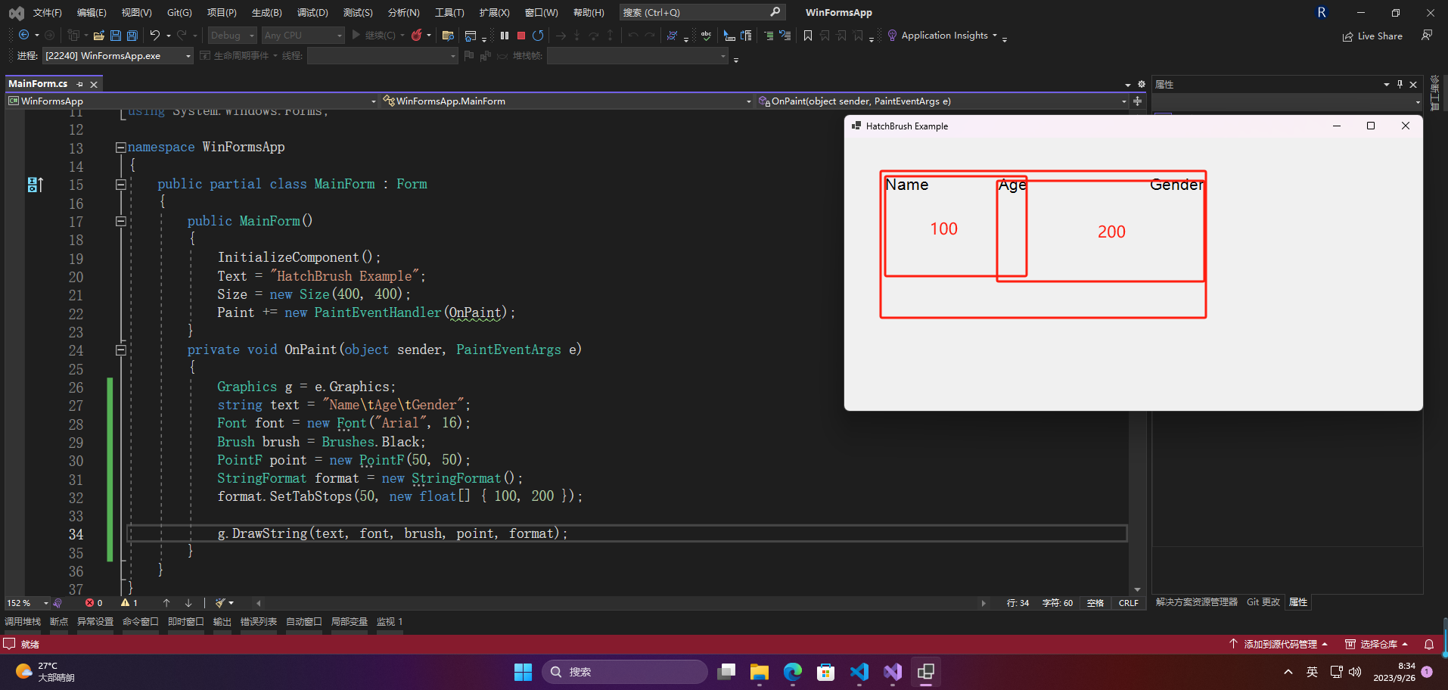Expand the Application Insights dropdown arrow
The width and height of the screenshot is (1448, 690).
tap(995, 36)
